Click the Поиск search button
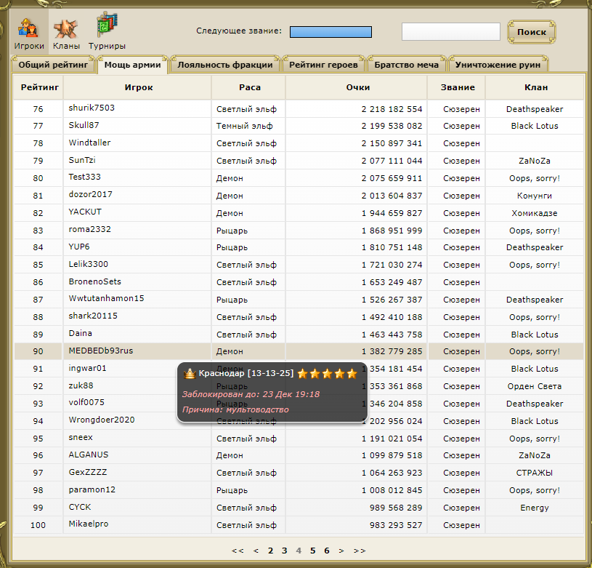The height and width of the screenshot is (568, 592). (x=532, y=32)
